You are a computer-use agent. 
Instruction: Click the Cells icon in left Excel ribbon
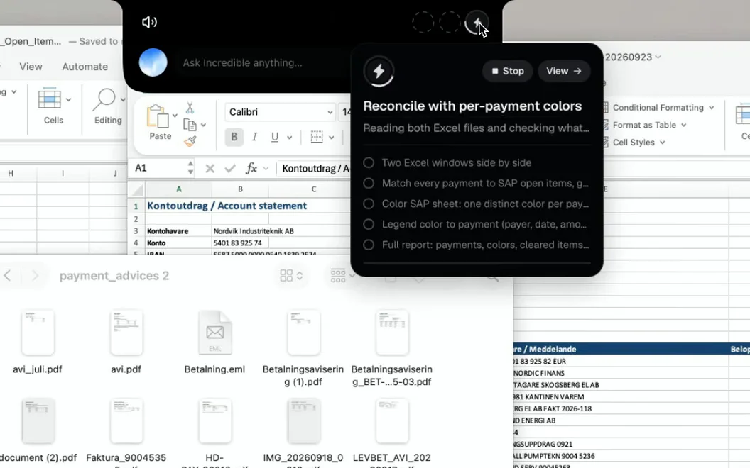tap(49, 99)
